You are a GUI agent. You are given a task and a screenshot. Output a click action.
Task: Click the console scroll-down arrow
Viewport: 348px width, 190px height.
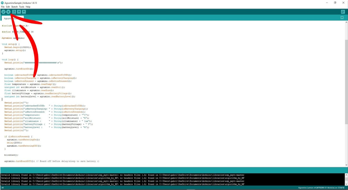[346, 184]
